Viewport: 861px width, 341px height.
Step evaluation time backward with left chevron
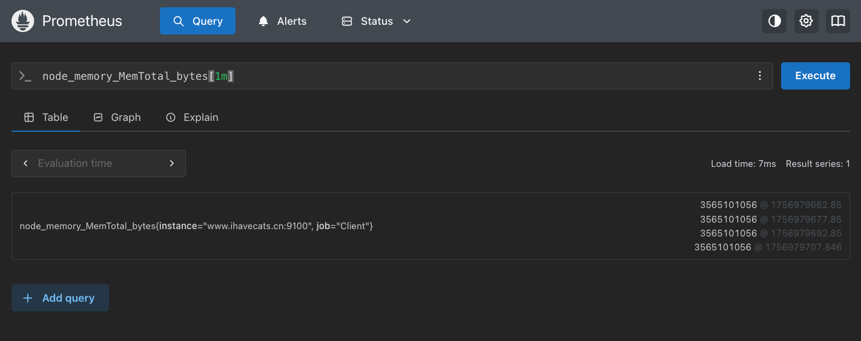coord(25,163)
